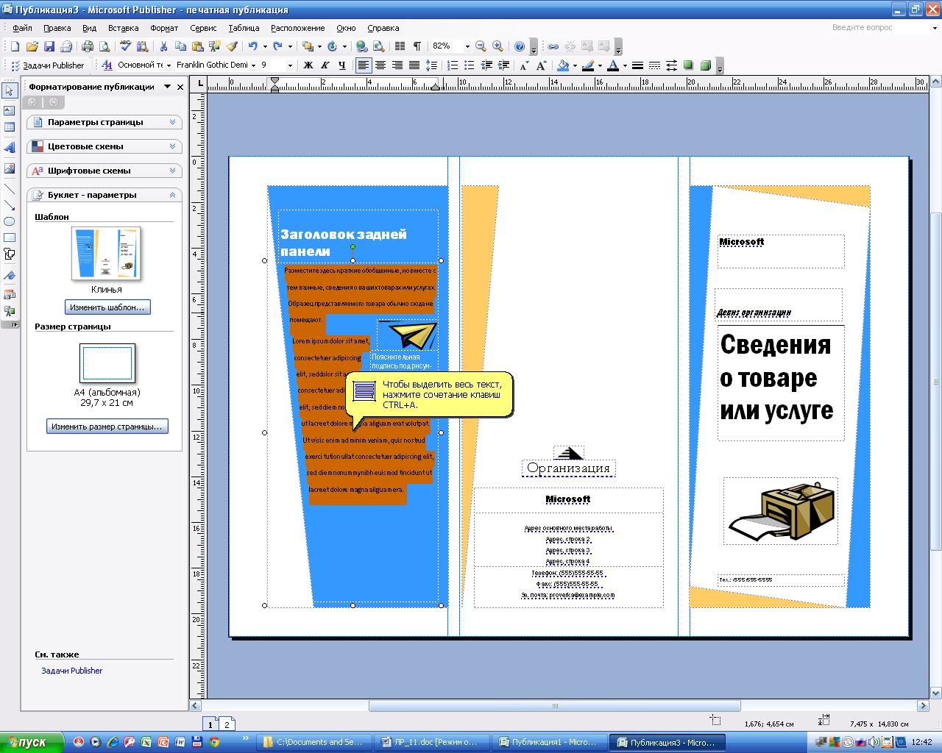
Task: Click the Изменить шаблон button
Action: click(107, 307)
